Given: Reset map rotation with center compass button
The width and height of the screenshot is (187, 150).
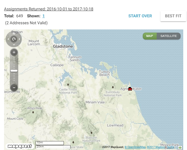Looking at the screenshot, I should (14, 39).
